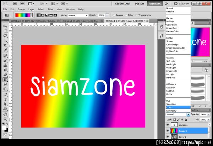Select the Pen tool
213x146 pixels.
pos(5,95)
